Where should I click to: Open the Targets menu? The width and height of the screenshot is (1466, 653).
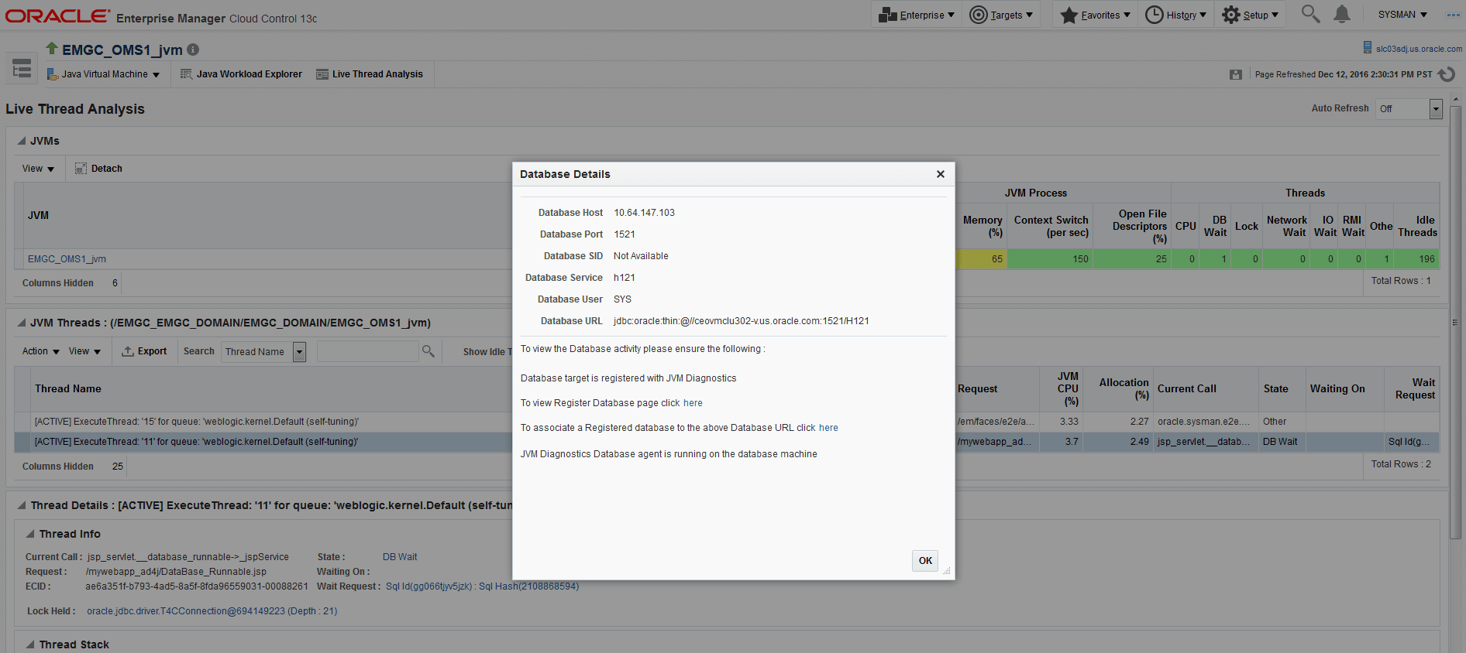coord(1001,15)
